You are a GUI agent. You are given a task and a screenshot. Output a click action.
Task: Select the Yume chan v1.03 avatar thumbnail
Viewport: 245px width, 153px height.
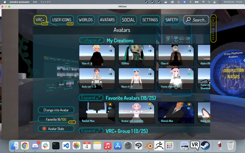(176, 78)
